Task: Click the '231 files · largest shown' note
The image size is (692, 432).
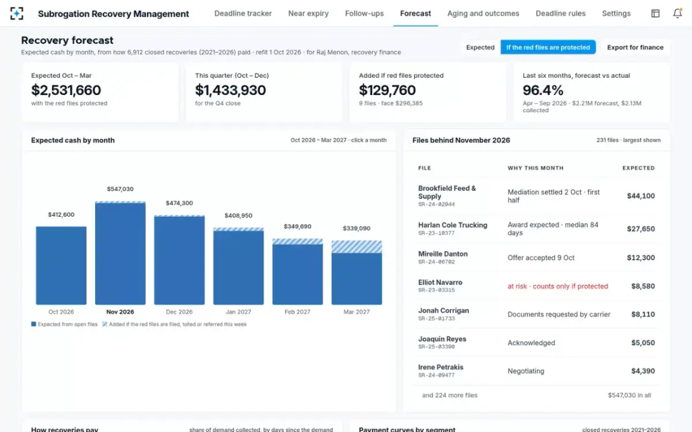Action: tap(629, 140)
